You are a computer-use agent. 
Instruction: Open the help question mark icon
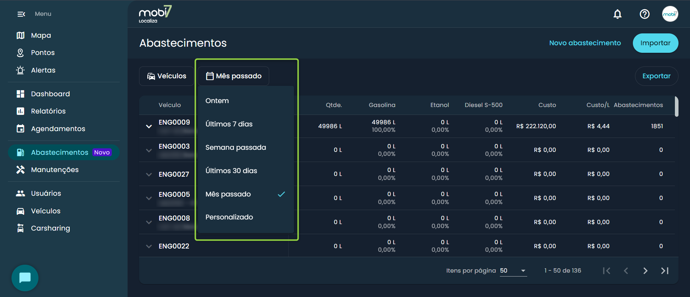645,14
